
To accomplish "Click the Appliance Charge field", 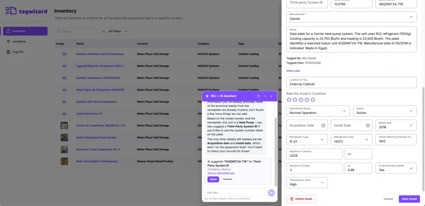I will (315, 168).
